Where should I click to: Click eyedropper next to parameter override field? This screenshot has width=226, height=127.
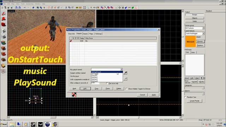[125, 79]
